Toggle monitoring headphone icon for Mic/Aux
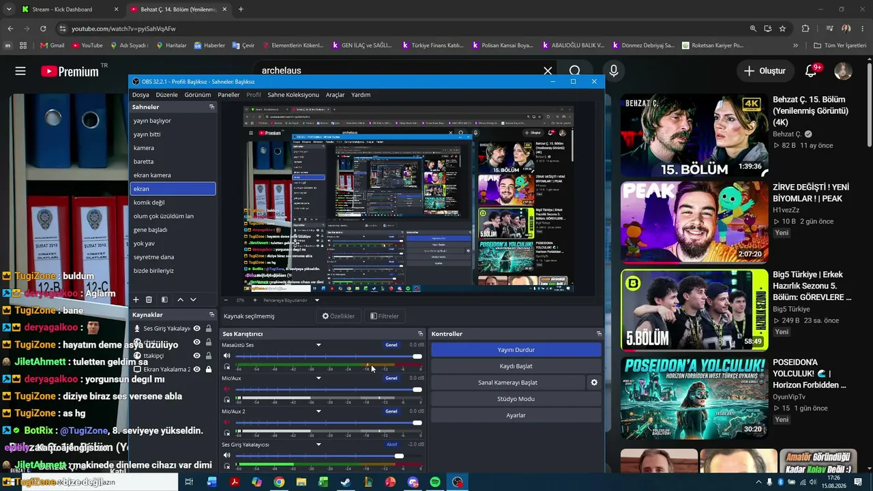Screen dimensions: 873x491 click(x=227, y=400)
